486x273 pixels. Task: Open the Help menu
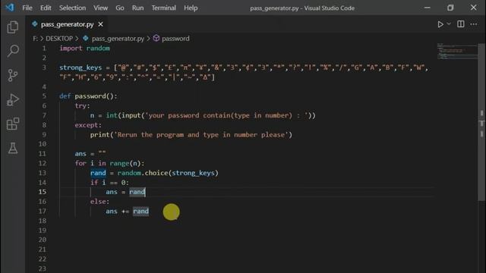click(x=191, y=8)
